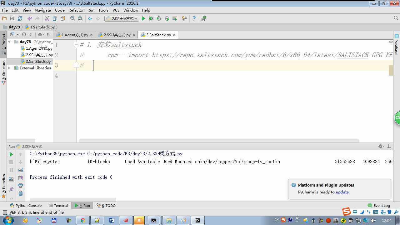
Task: Select 2.SSH类方式.py in the project tree
Action: [x=36, y=55]
